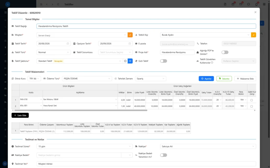Click the shopping cart icon in left sidebar
Image resolution: width=270 pixels, height=168 pixels.
(x=6, y=75)
